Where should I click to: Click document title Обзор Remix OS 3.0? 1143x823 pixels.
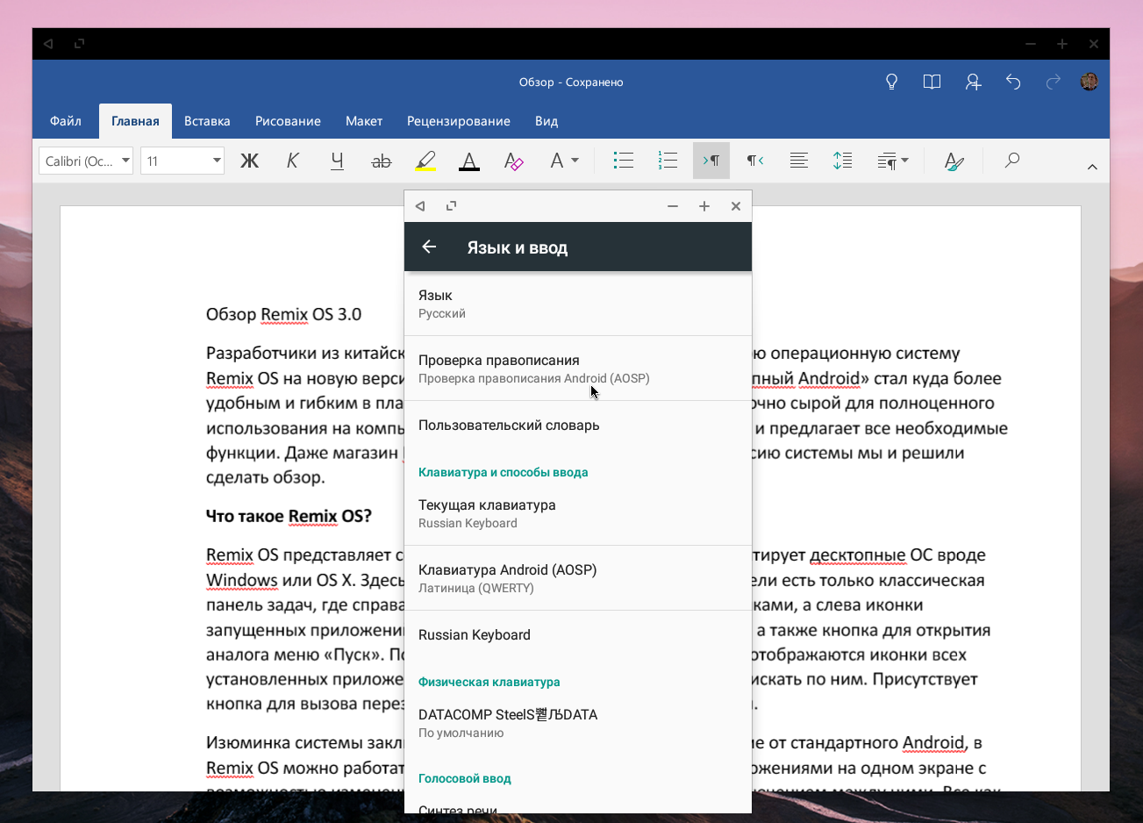pos(283,314)
